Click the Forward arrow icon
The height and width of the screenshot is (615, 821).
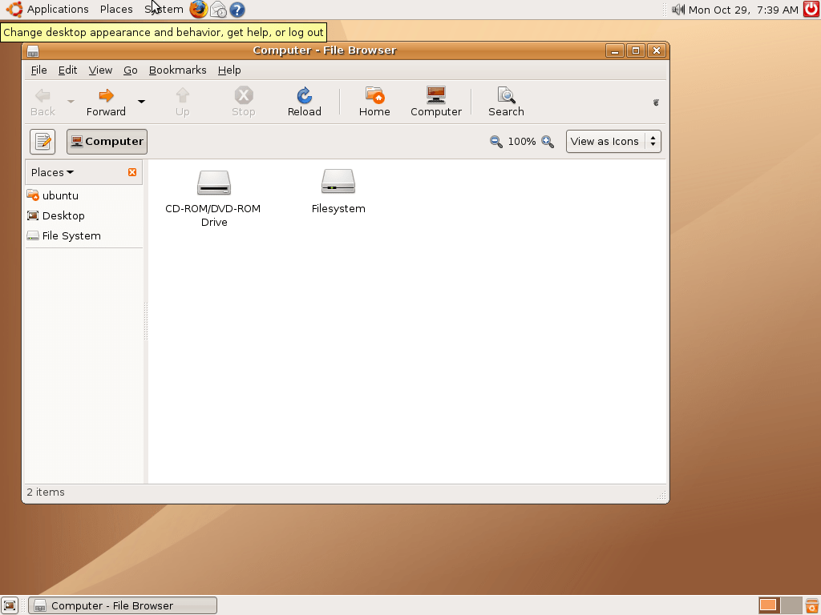106,96
